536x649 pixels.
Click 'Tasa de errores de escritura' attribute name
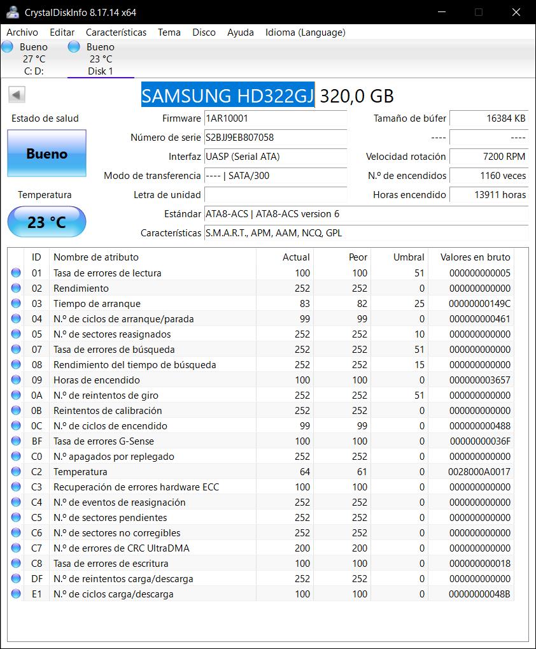coord(111,564)
